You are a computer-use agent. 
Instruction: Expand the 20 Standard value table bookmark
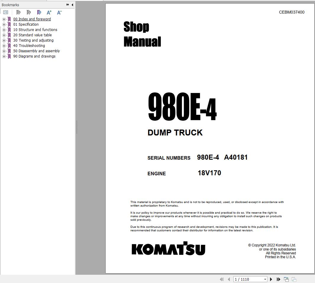[x=4, y=35]
